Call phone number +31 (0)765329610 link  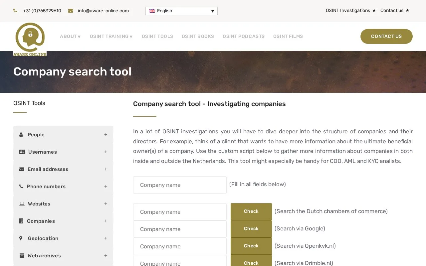42,11
